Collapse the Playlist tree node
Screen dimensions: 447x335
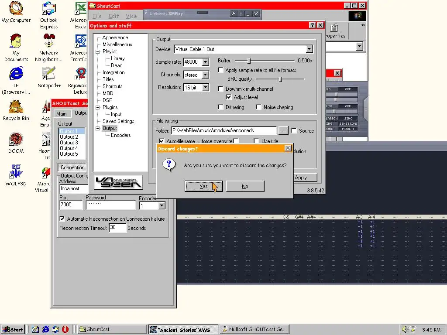click(x=98, y=51)
